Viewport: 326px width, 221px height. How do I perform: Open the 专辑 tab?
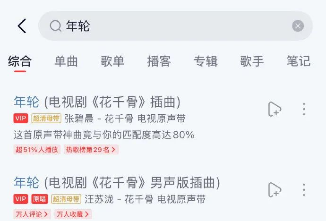(206, 61)
